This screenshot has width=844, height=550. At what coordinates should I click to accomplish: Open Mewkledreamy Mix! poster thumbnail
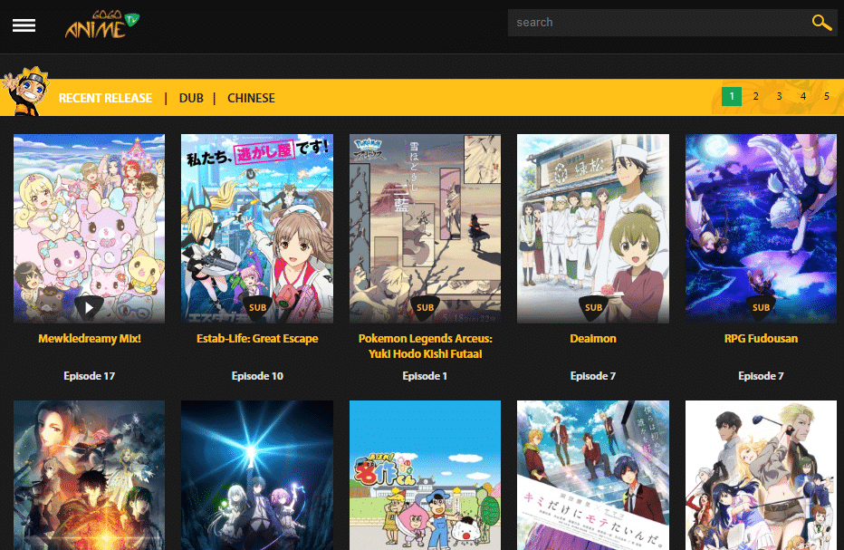[x=90, y=228]
